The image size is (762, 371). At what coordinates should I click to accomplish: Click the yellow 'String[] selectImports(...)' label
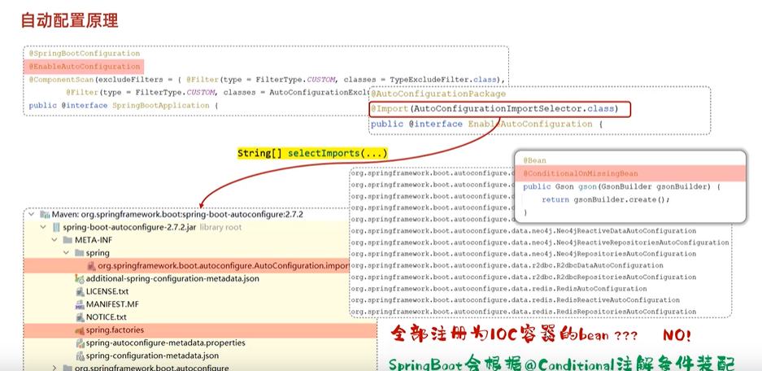[x=312, y=154]
